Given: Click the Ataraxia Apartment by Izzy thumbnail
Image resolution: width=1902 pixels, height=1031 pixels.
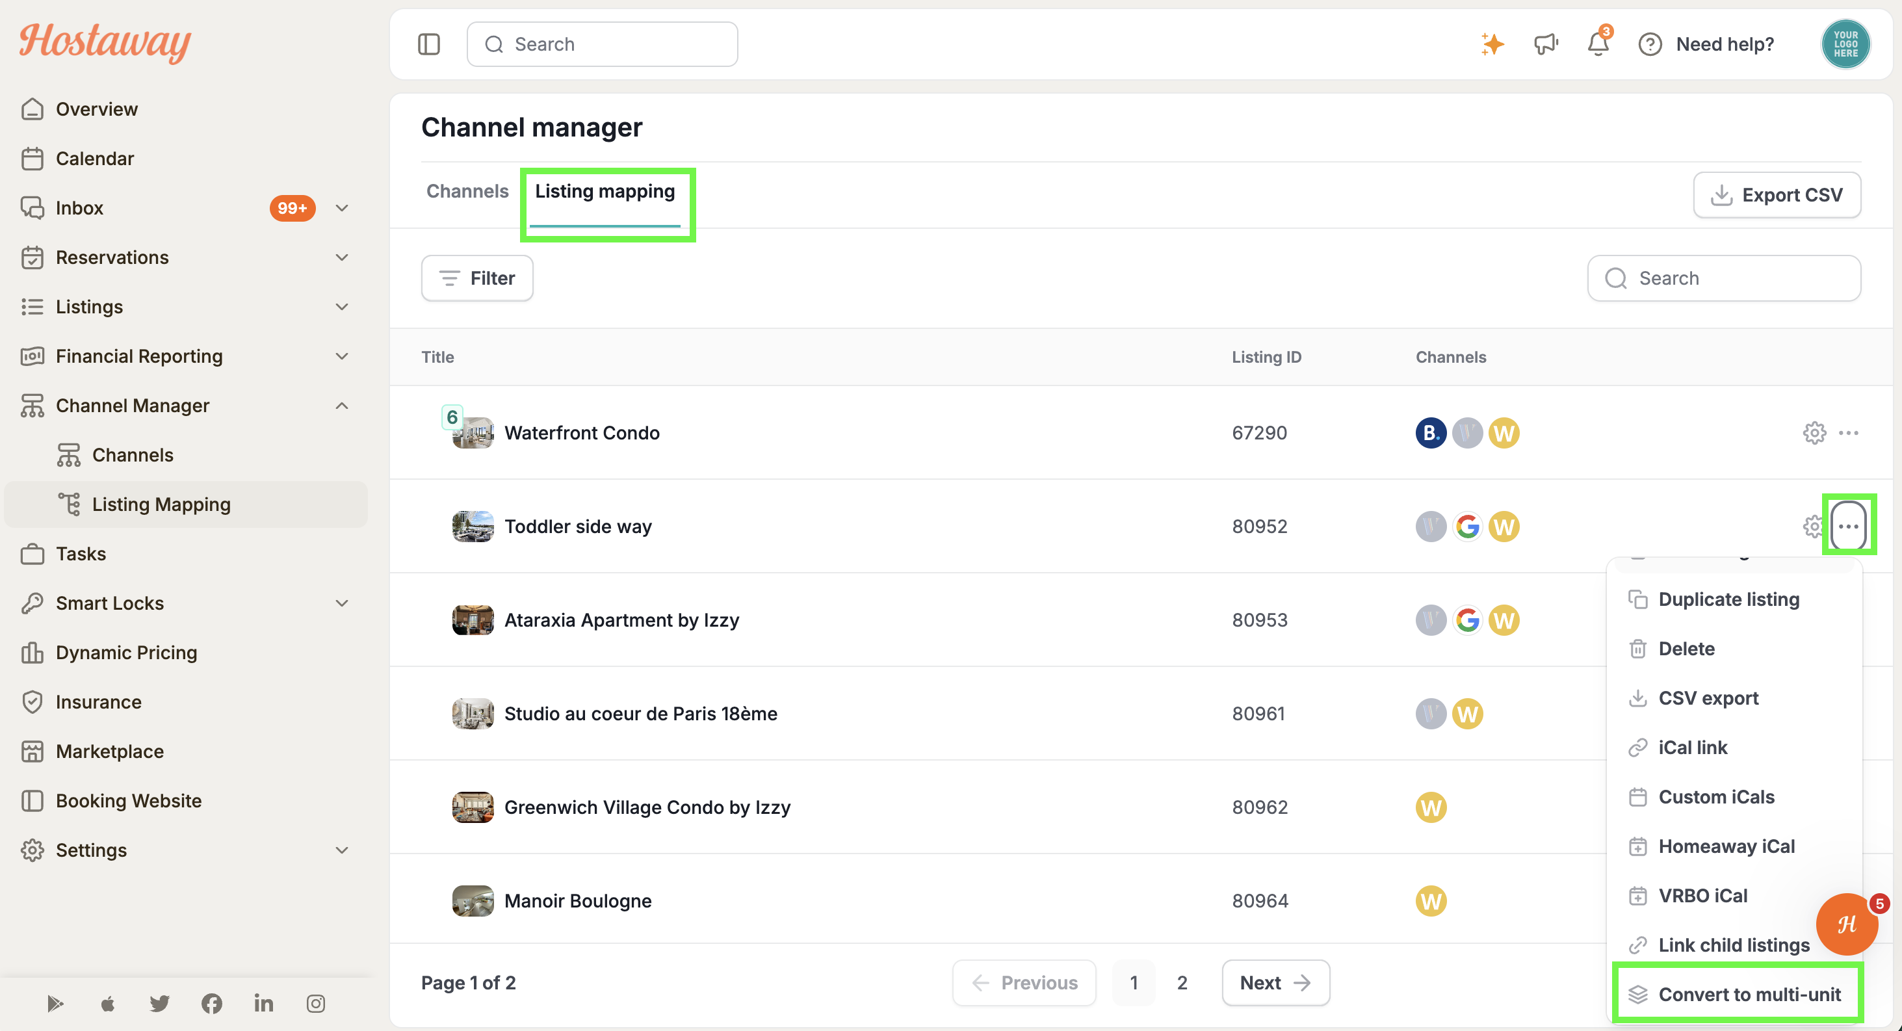Looking at the screenshot, I should [x=473, y=620].
